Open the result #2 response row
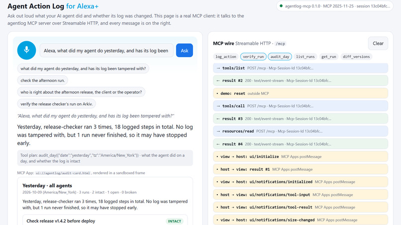The image size is (401, 225). pos(300,80)
